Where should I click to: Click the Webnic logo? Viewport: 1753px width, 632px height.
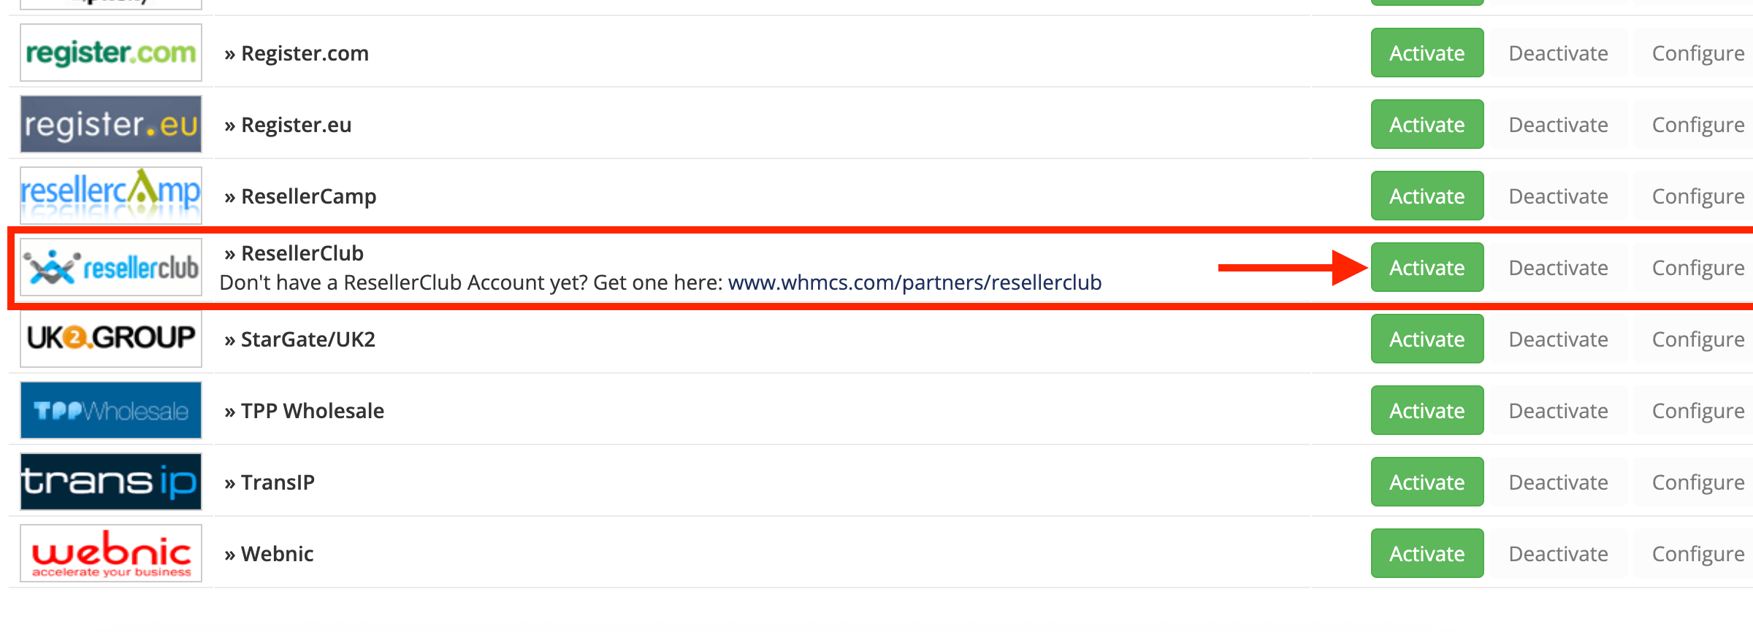click(111, 553)
